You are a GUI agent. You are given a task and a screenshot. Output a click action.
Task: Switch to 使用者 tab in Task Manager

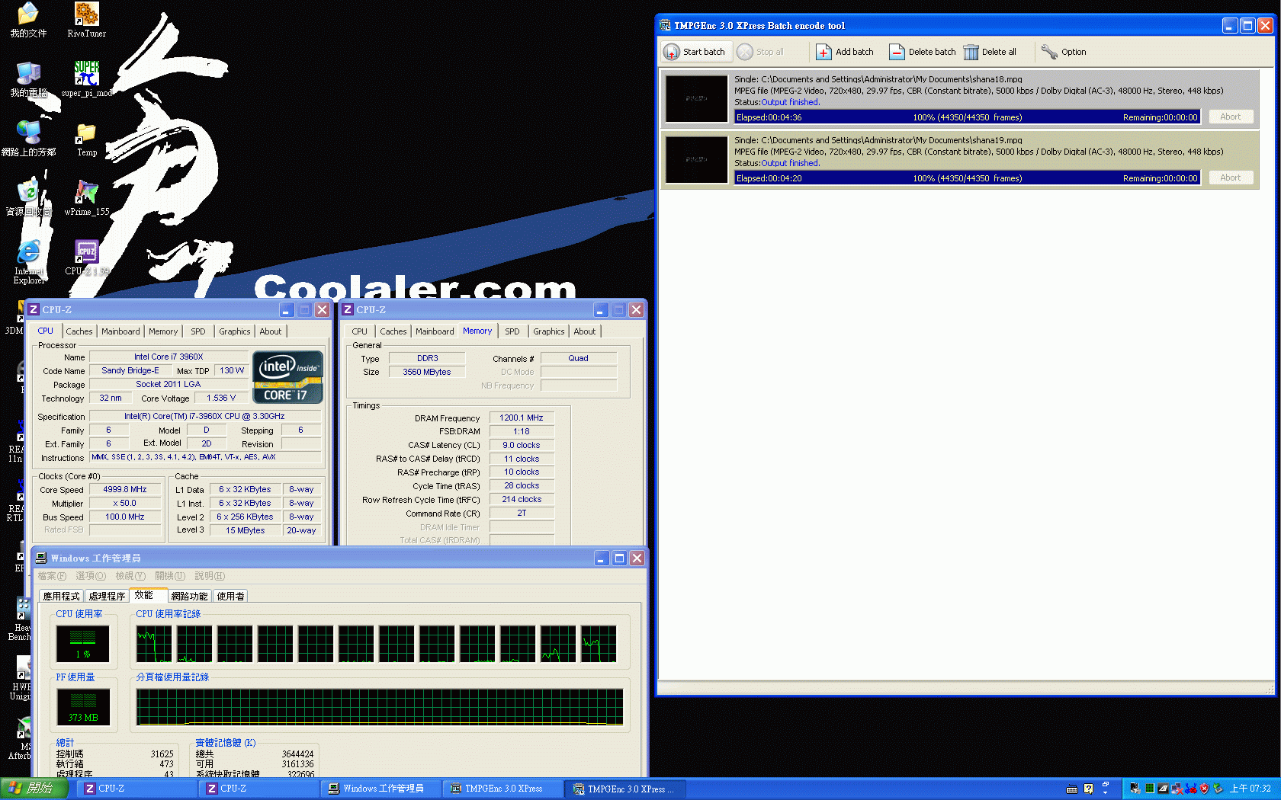point(230,597)
